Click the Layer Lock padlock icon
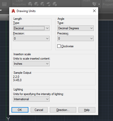Viewport: 113px width, 121px height. (x=49, y=4)
